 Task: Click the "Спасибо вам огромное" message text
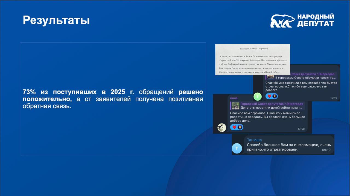[x=267, y=117]
